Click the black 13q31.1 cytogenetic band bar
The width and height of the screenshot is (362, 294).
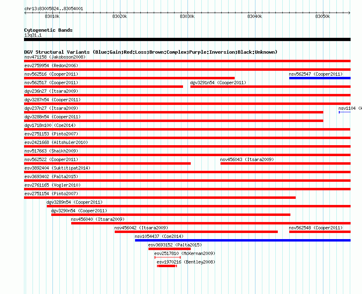click(x=187, y=39)
